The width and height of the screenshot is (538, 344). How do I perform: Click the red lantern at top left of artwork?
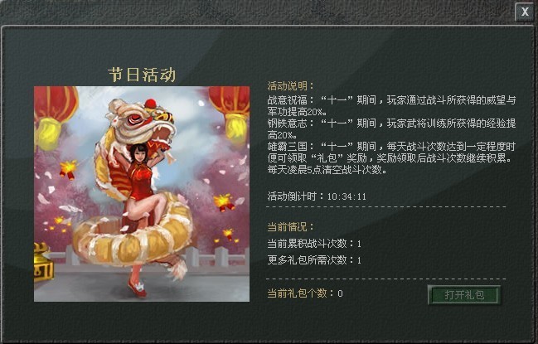point(55,117)
